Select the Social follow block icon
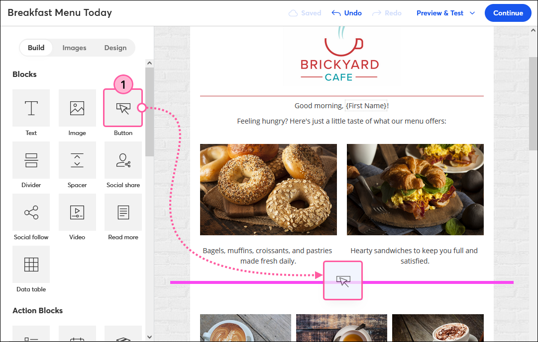538x342 pixels. (x=31, y=212)
